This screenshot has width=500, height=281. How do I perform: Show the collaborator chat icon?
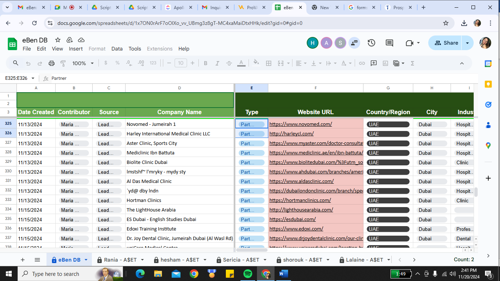click(x=354, y=43)
